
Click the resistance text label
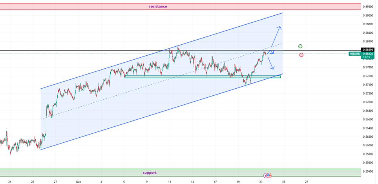[158, 6]
